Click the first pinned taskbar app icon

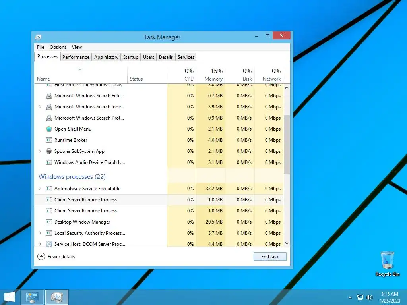coord(32,297)
